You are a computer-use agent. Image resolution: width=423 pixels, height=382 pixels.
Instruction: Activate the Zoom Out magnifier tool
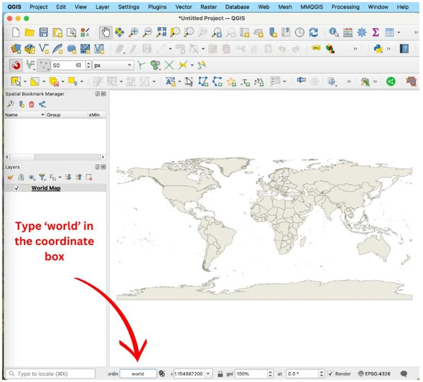coord(147,32)
